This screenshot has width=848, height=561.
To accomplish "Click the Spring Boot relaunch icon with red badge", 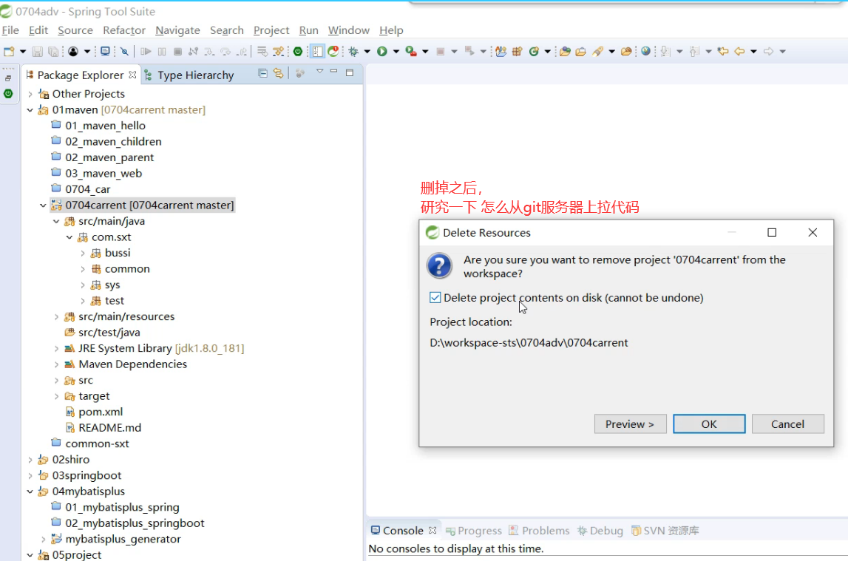I will pos(333,51).
